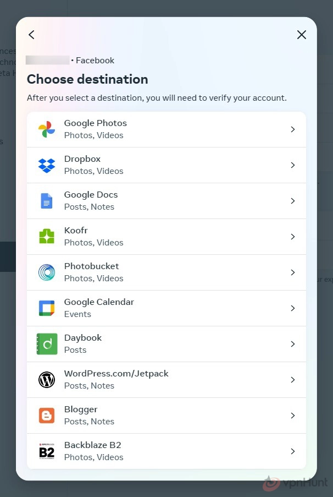The width and height of the screenshot is (333, 497).
Task: Pick the Daybook Posts option
Action: [166, 344]
